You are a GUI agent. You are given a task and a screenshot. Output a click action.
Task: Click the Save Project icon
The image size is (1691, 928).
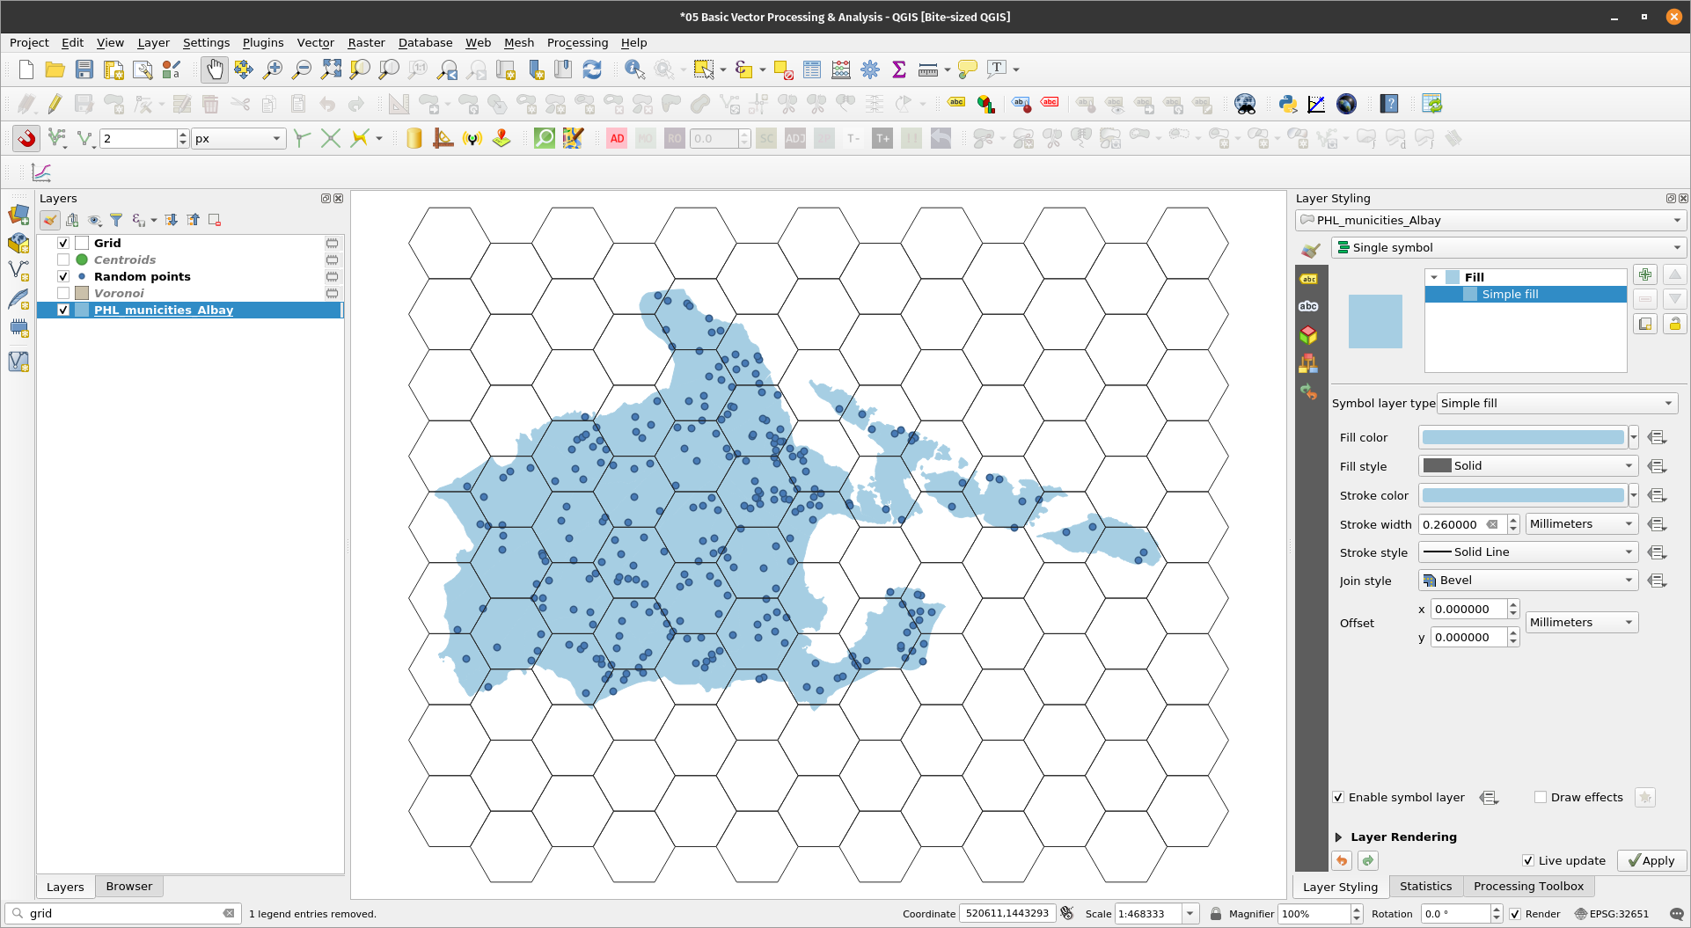tap(84, 69)
